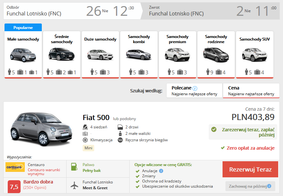The height and width of the screenshot is (196, 283).
Task: Open Centauro warunki wynajmu link
Action: [x=44, y=172]
